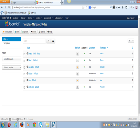This screenshot has width=140, height=128.
Task: Click the Filter text input field
Action: tap(34, 41)
